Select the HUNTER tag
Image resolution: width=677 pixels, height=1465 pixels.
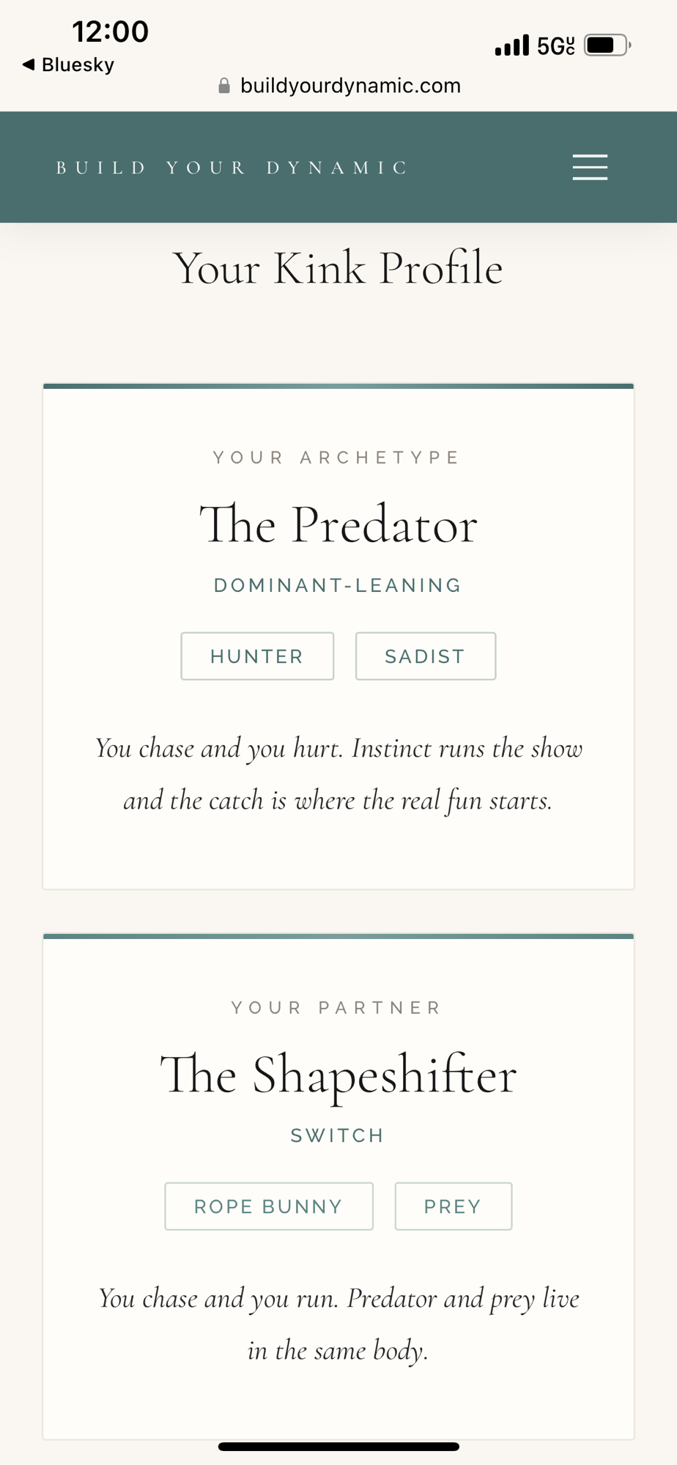[x=257, y=656]
